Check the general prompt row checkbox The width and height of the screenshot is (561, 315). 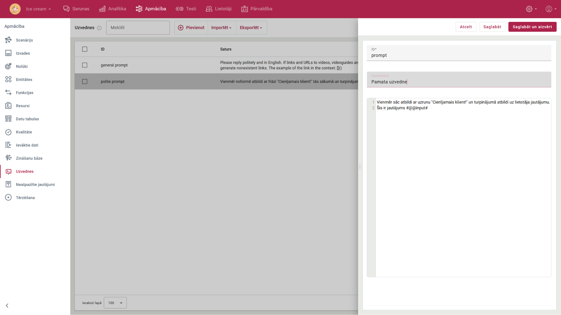(x=85, y=65)
